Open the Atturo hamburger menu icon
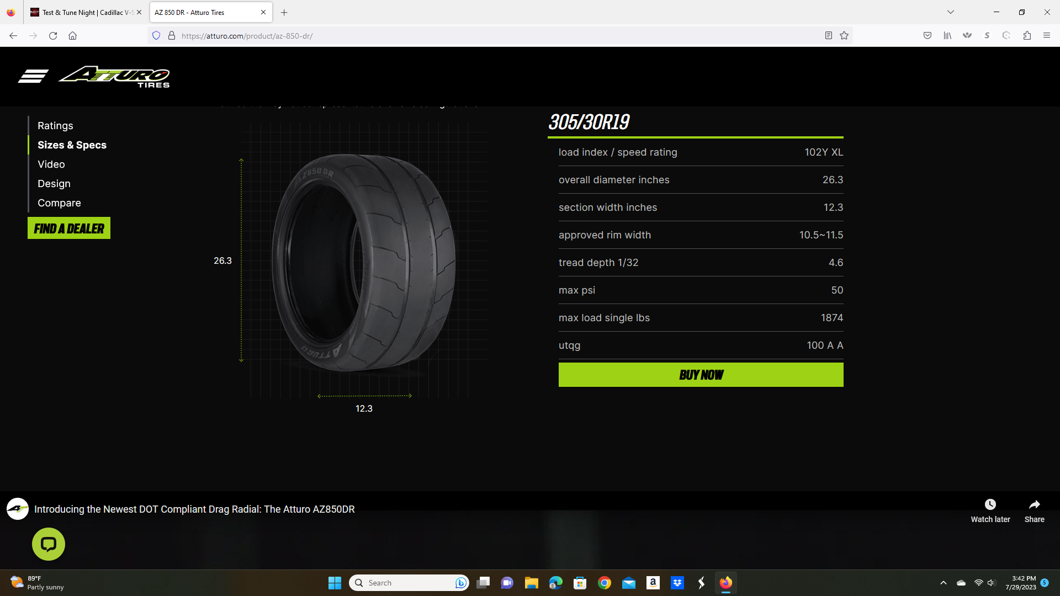Screen dimensions: 1060x596 (33, 76)
